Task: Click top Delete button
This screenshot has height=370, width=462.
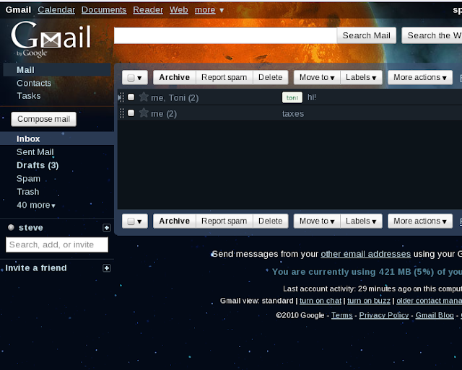Action: [271, 77]
